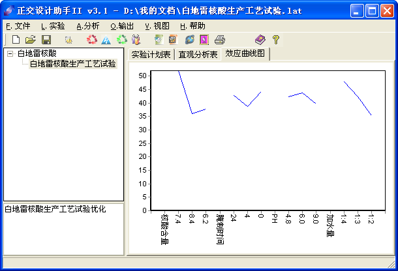This screenshot has width=398, height=271.
Task: Click the blue globe toolbar icon
Action: click(x=189, y=40)
